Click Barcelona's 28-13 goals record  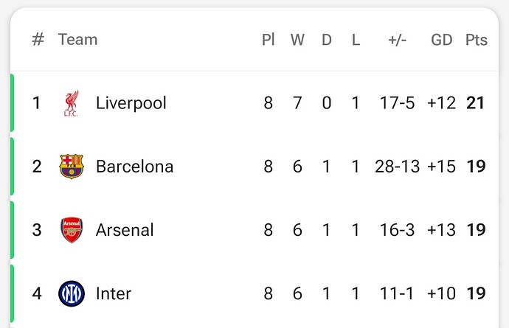(398, 167)
